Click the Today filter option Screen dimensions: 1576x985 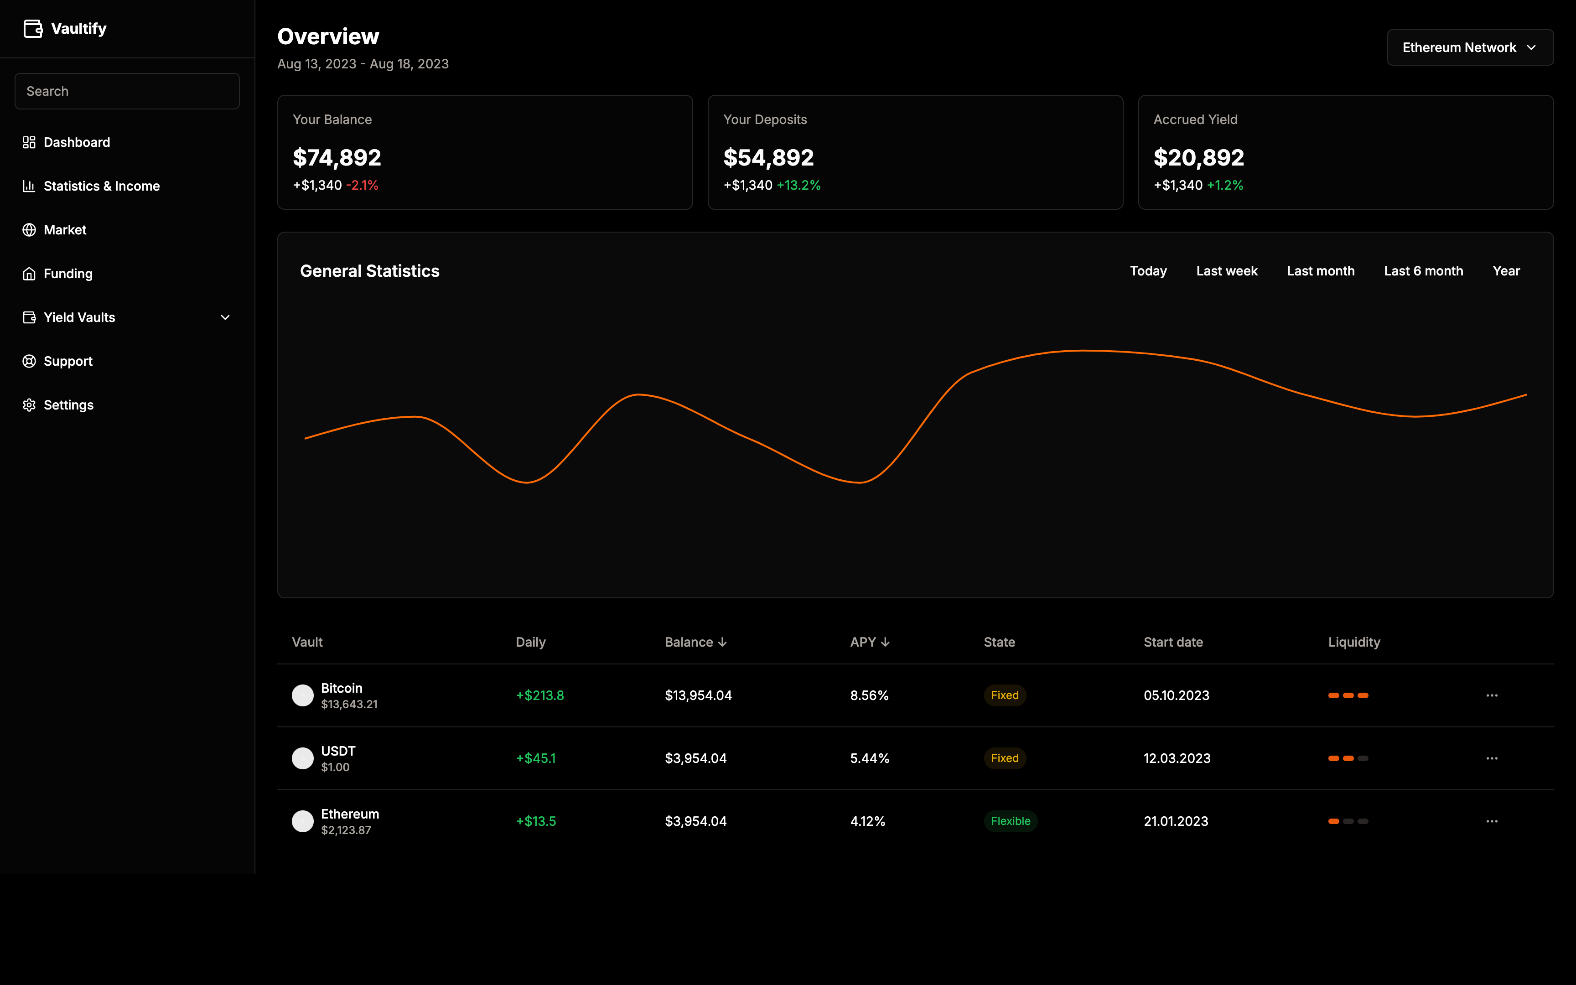click(1147, 270)
